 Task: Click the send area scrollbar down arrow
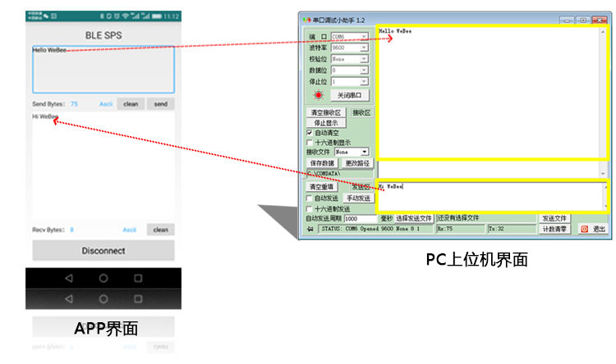tap(606, 207)
